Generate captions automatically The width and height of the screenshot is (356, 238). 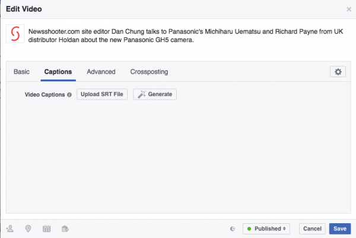tap(155, 94)
